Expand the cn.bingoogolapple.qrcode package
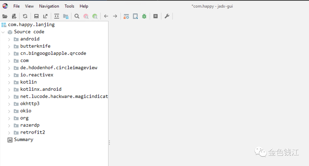 click(x=9, y=54)
